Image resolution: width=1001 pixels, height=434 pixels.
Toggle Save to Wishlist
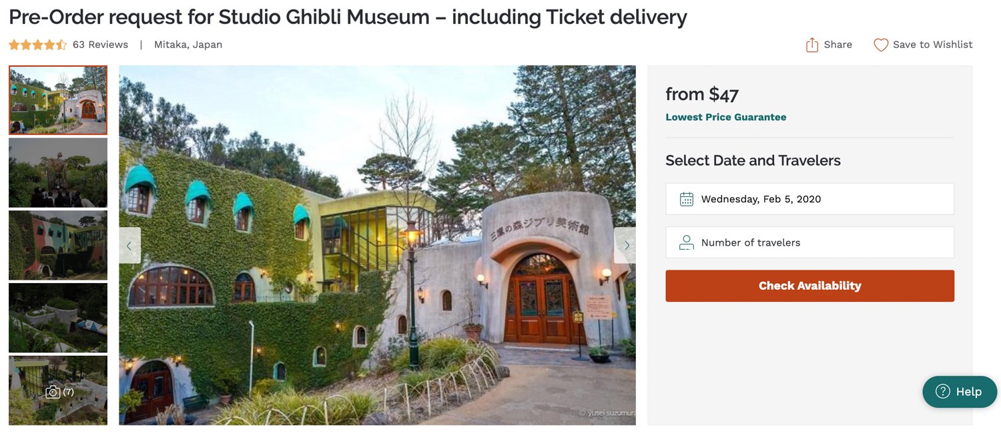[924, 44]
